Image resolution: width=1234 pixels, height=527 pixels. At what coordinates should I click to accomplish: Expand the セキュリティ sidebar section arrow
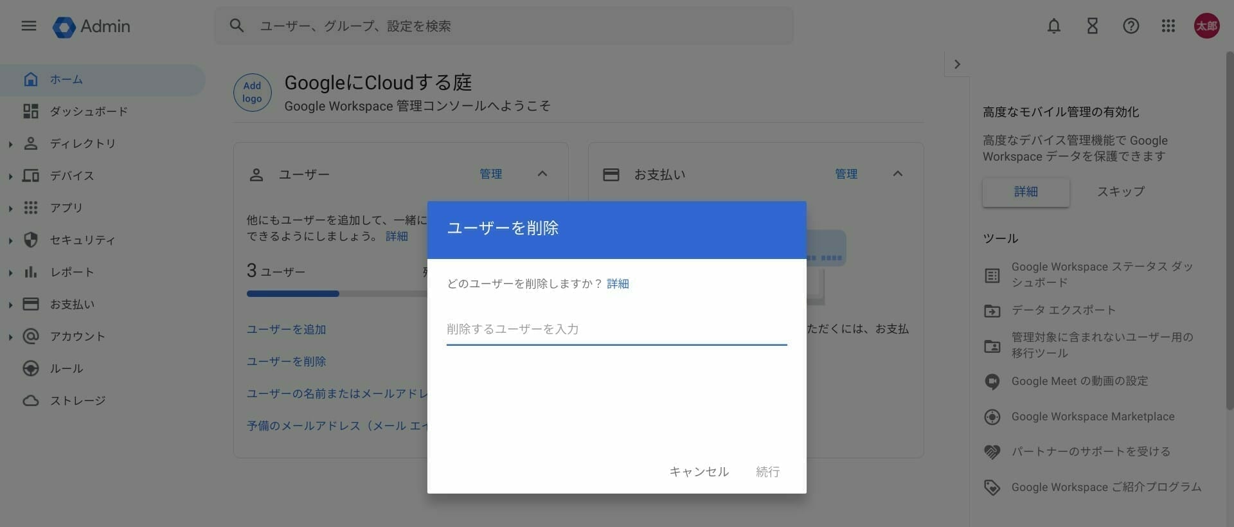[10, 240]
